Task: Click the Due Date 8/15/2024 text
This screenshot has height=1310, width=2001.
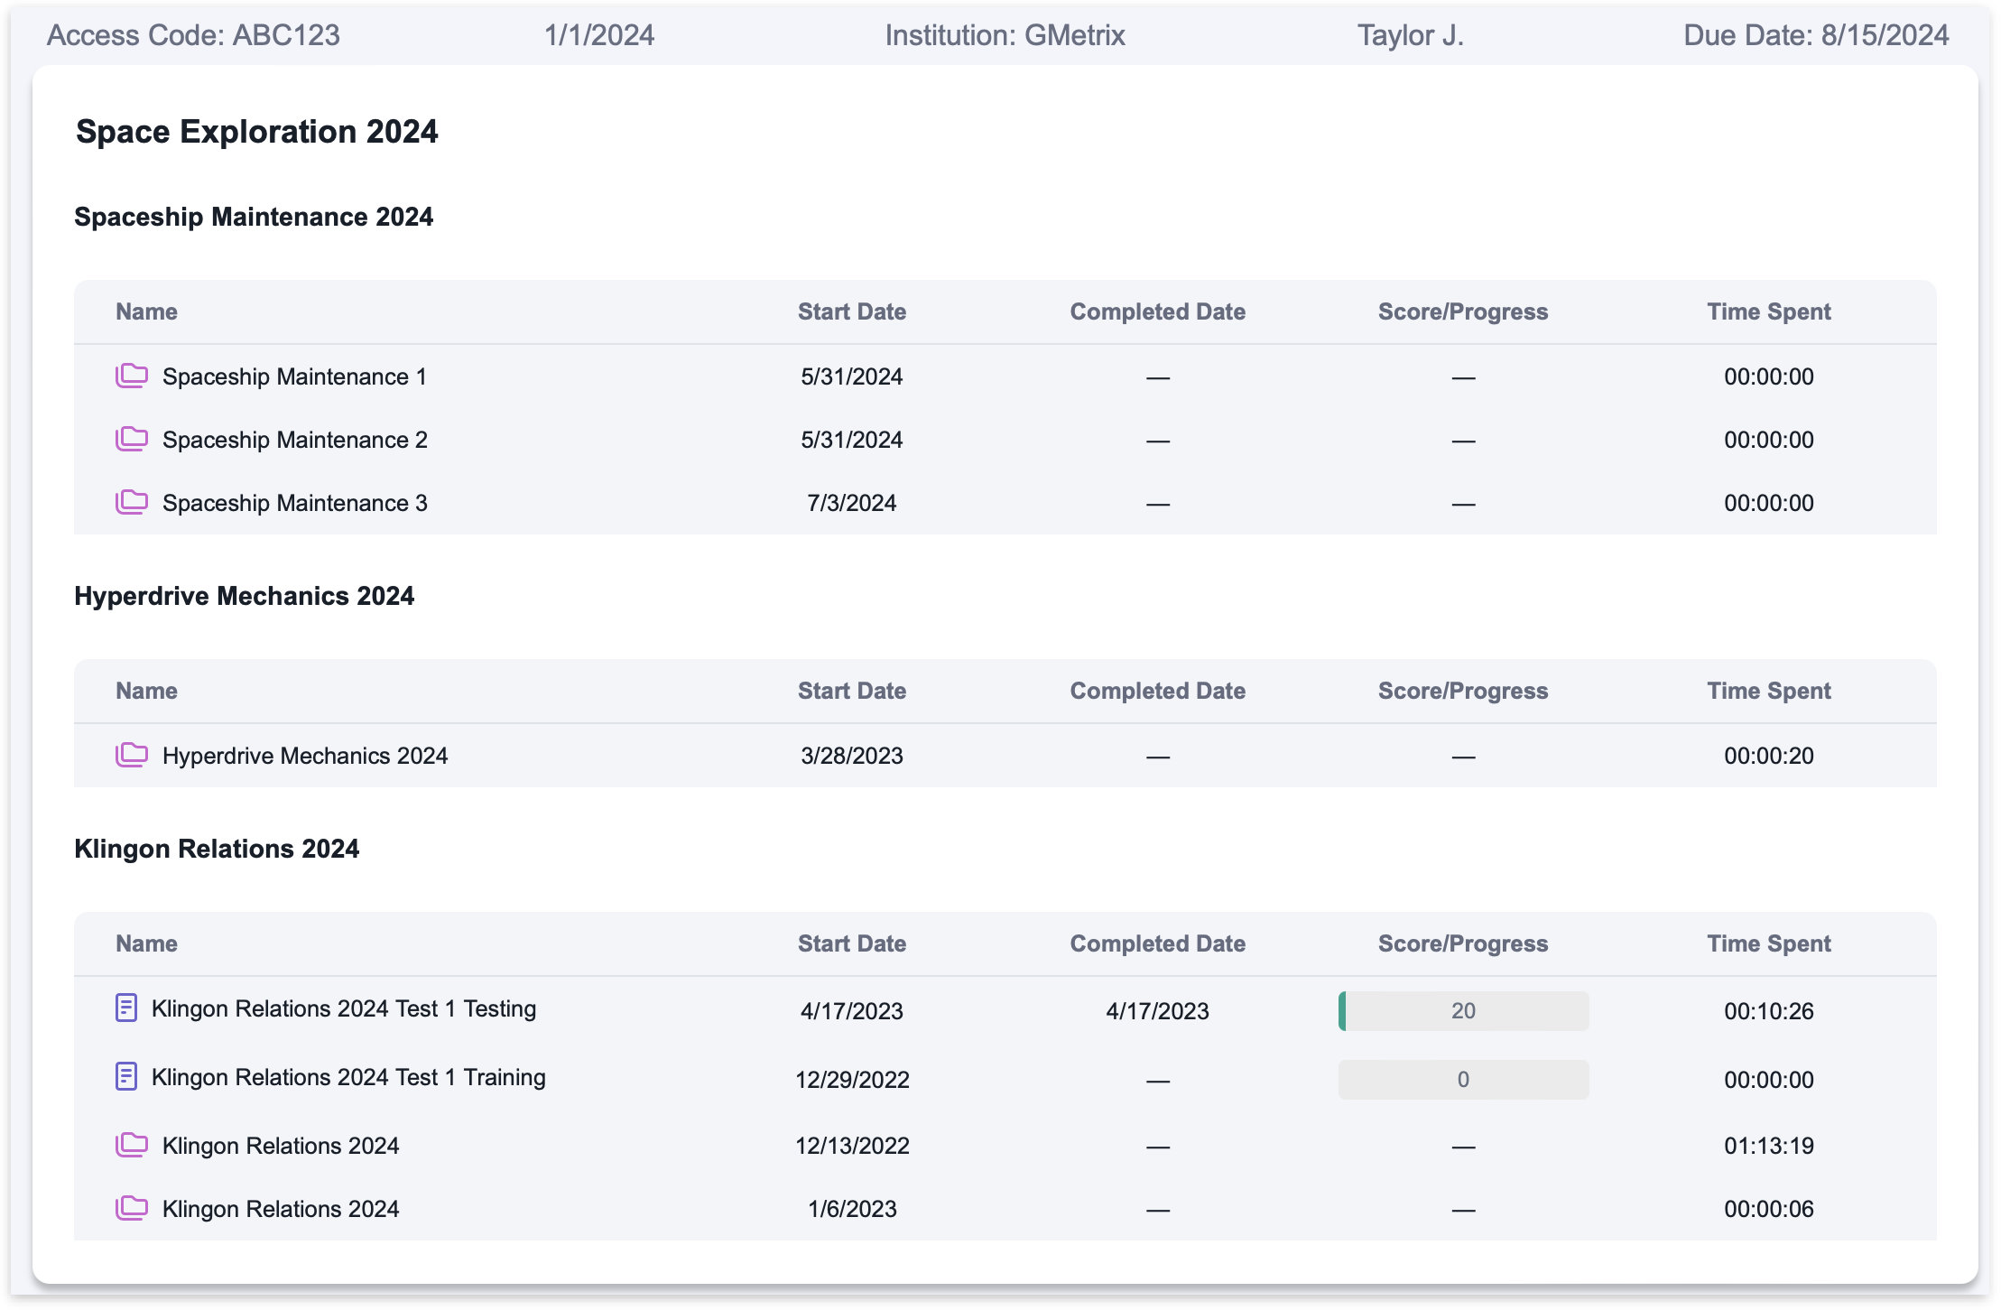Action: click(x=1815, y=35)
